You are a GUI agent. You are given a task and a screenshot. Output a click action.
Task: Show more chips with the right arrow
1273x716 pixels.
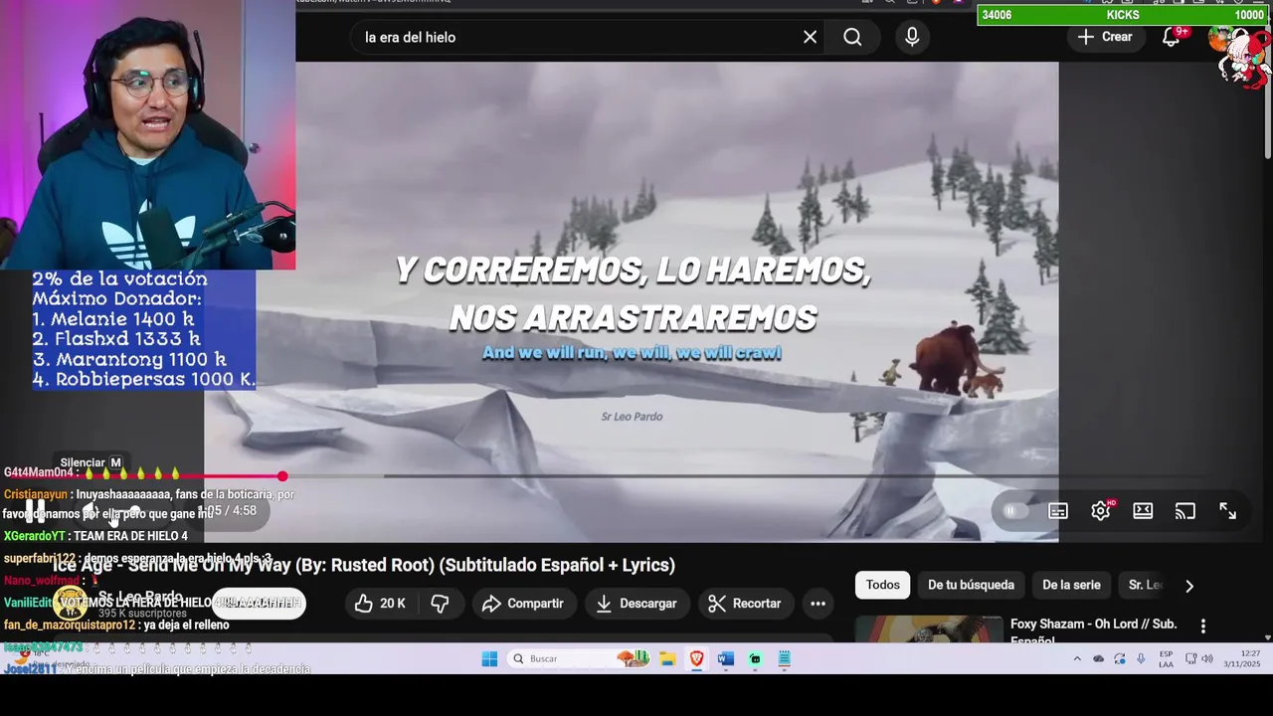tap(1188, 586)
